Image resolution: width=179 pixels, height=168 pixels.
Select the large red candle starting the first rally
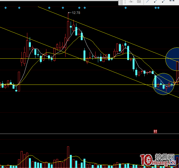click(19, 82)
